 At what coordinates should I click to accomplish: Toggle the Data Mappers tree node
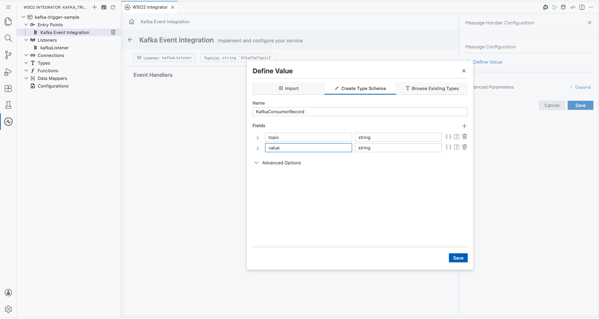pos(26,78)
